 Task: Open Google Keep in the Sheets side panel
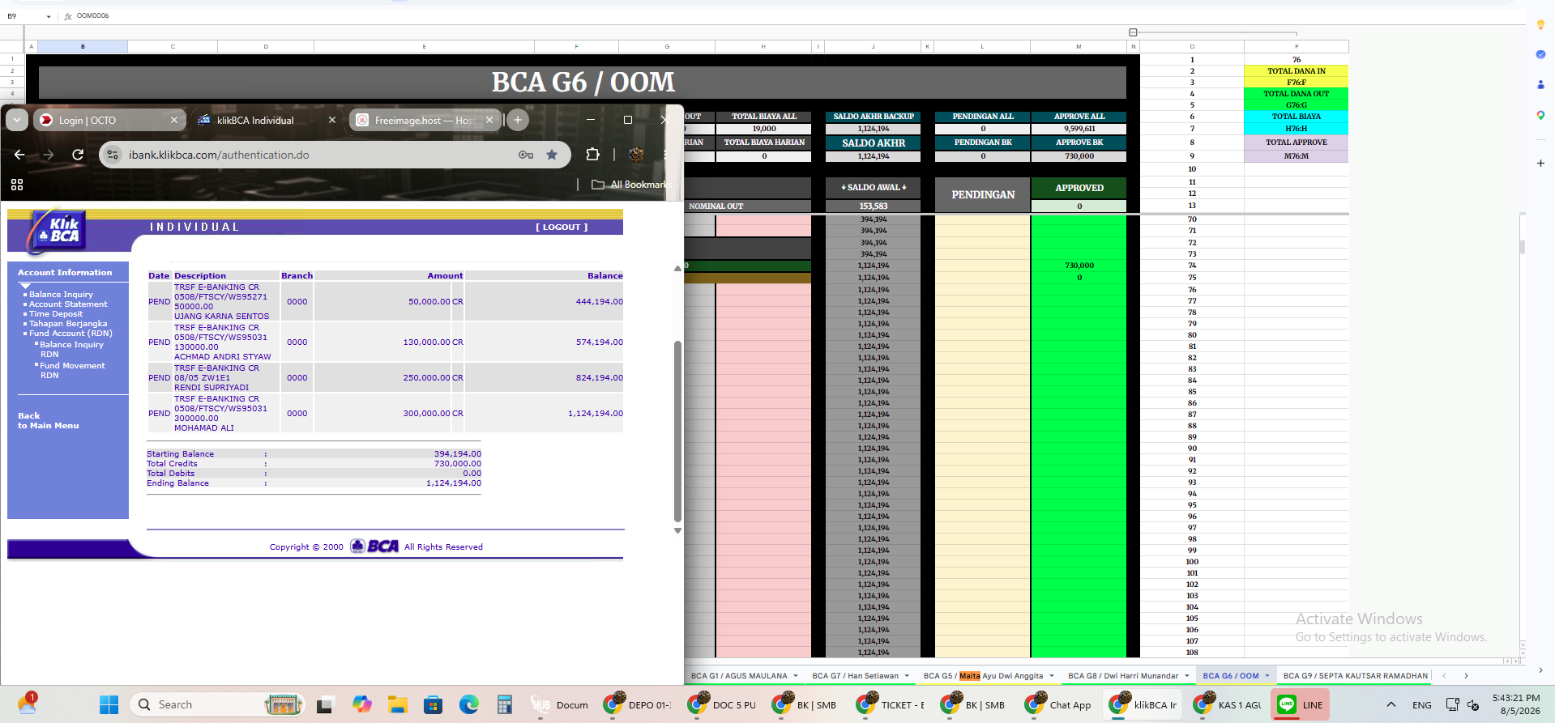pos(1540,25)
